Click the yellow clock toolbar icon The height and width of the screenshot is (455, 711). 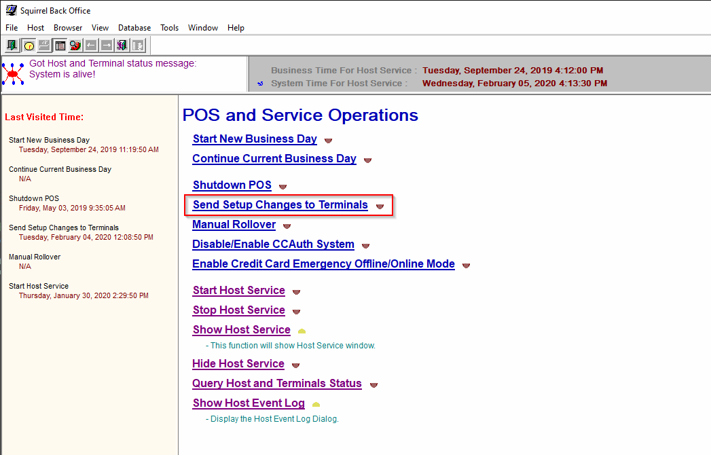(x=29, y=45)
